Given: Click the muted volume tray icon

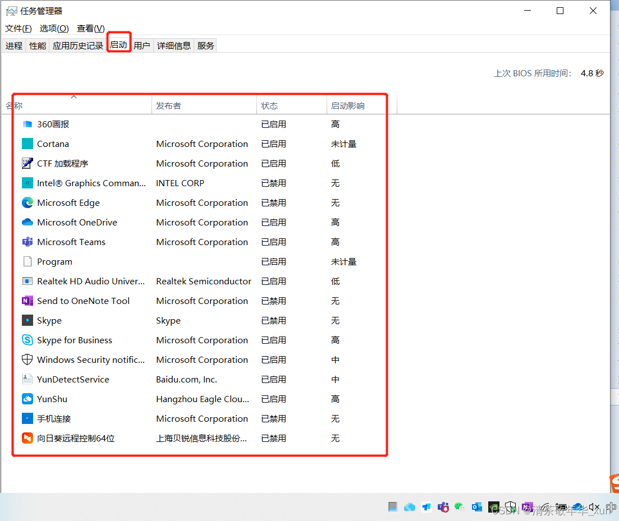Looking at the screenshot, I should tap(594, 507).
